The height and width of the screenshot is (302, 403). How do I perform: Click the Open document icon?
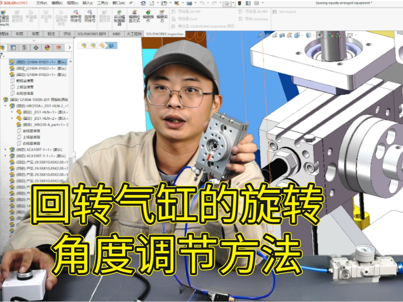164,3
